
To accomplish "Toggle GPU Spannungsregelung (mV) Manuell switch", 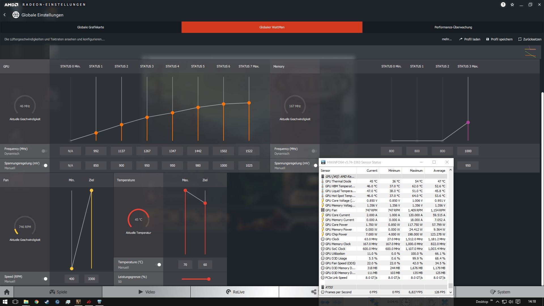I will pos(45,165).
